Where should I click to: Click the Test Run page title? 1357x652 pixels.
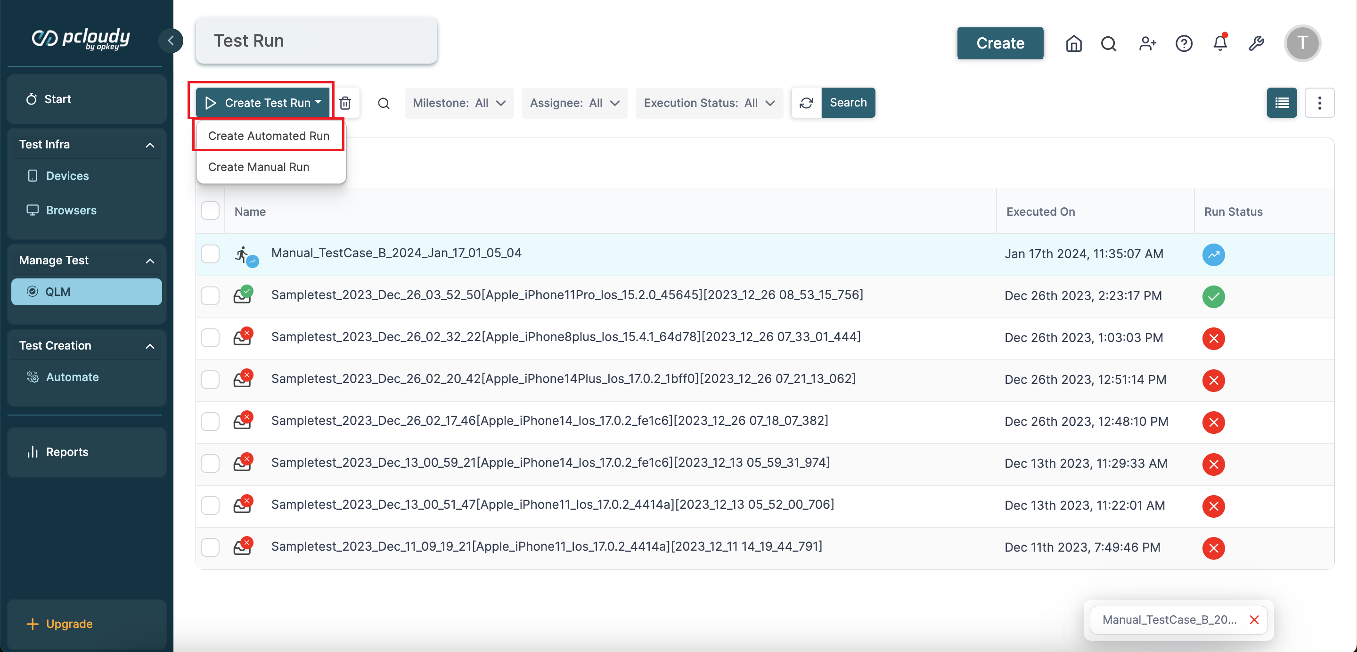coord(249,41)
